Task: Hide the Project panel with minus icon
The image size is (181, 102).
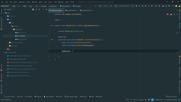Action: click(x=46, y=9)
